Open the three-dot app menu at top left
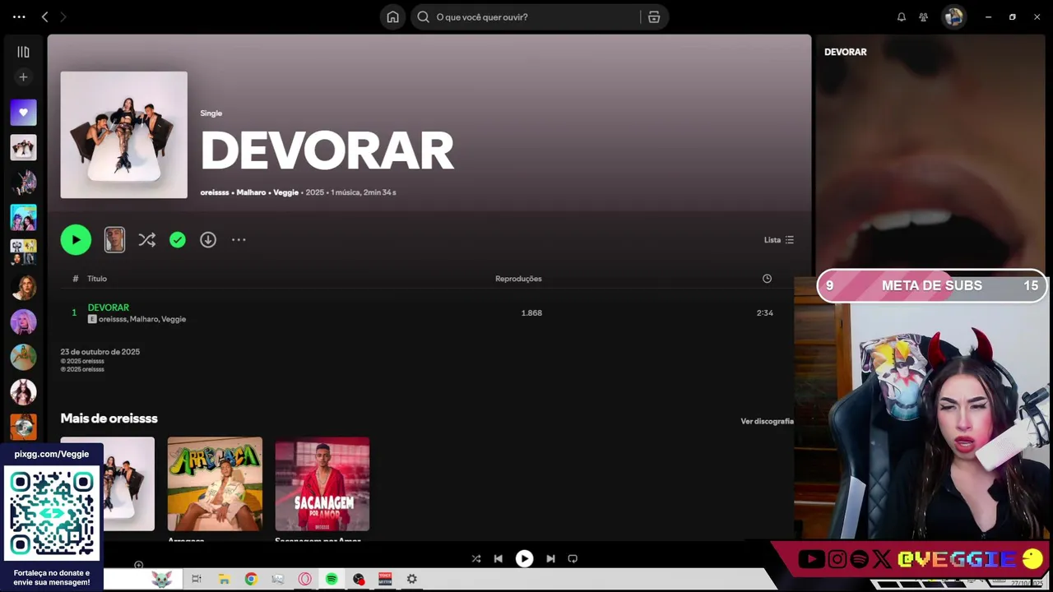Screen dimensions: 1053x592 [19, 17]
